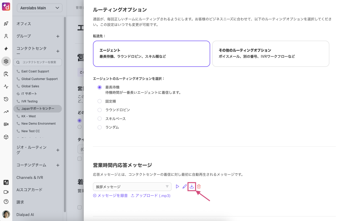Click the rocket icon in left rail
This screenshot has width=339, height=221.
click(x=6, y=24)
